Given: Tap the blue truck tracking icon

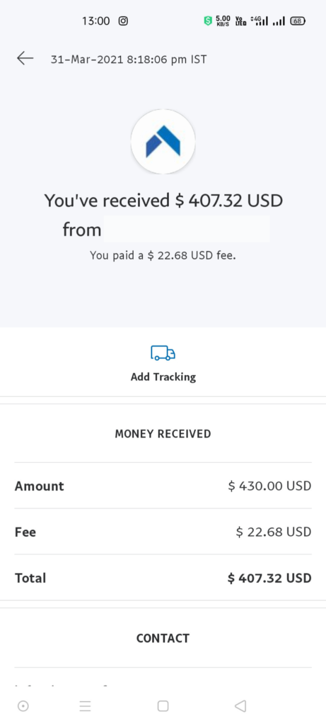Looking at the screenshot, I should tap(163, 353).
